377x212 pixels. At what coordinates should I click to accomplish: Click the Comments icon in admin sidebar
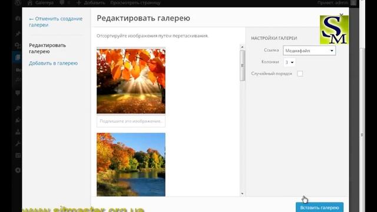coord(18,93)
